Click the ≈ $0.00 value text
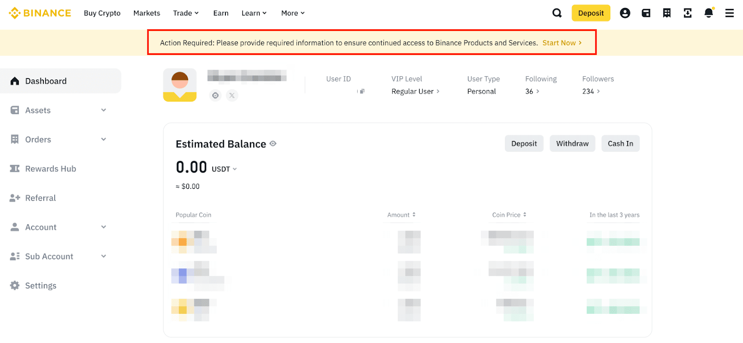 point(188,187)
